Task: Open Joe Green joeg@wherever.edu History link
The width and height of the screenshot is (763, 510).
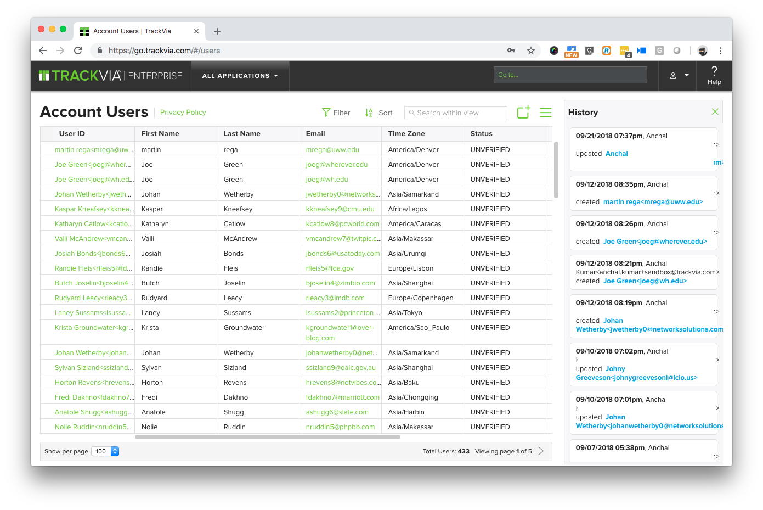Action: point(655,242)
